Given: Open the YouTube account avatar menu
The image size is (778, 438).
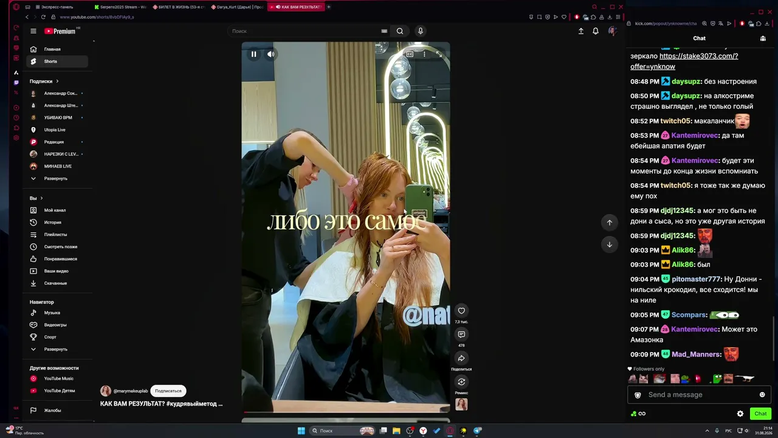Looking at the screenshot, I should [x=612, y=31].
